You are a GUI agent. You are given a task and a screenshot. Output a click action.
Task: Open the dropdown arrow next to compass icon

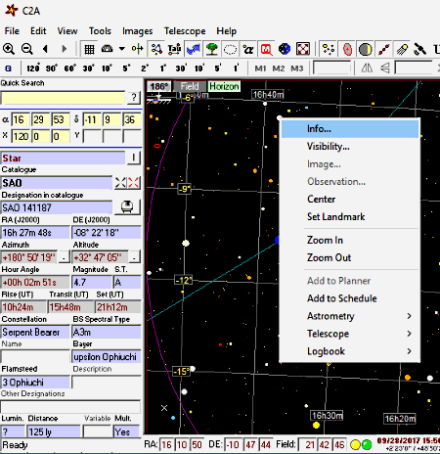pos(121,49)
